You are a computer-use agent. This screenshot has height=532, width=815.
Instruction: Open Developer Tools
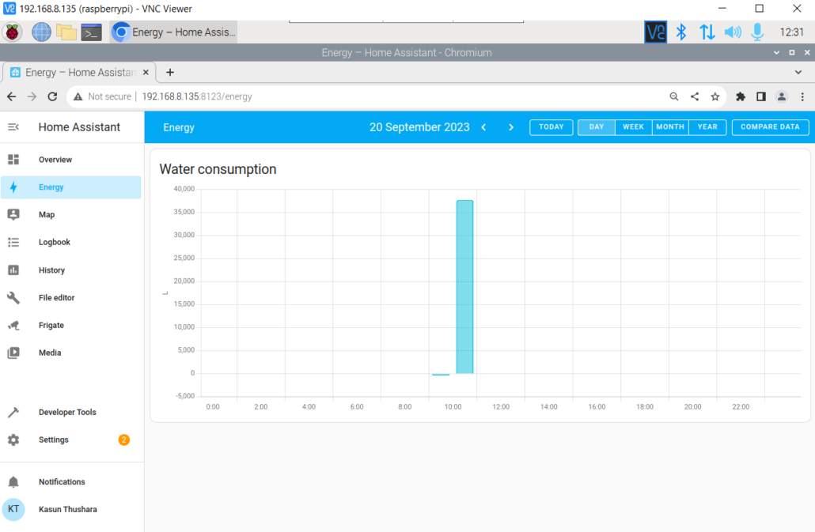(x=67, y=413)
